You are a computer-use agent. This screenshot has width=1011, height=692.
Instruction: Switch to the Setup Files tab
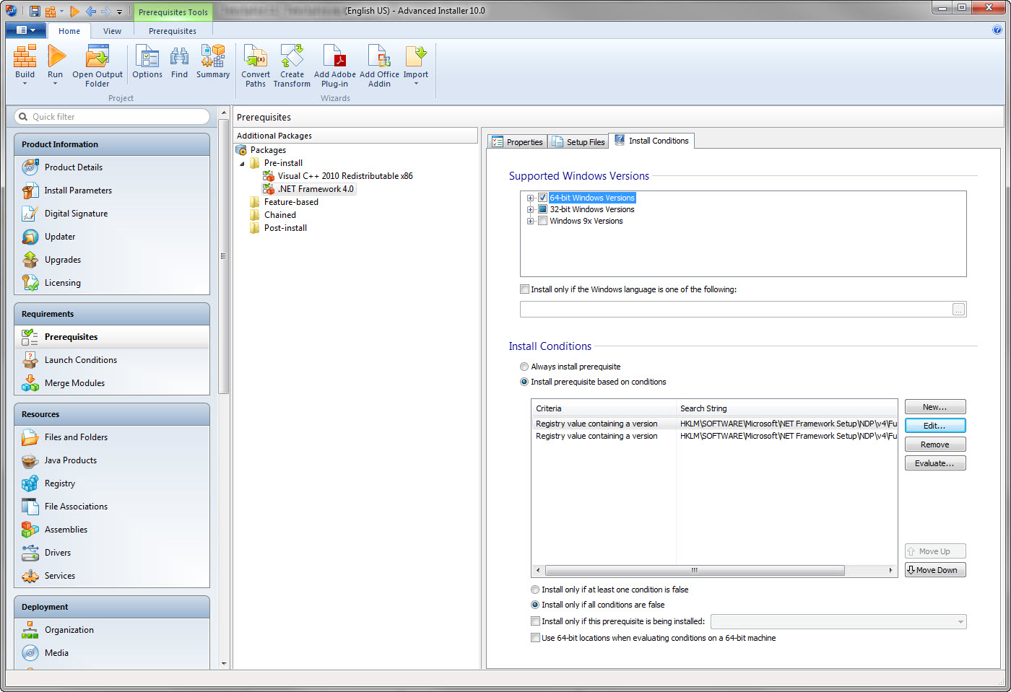coord(578,142)
